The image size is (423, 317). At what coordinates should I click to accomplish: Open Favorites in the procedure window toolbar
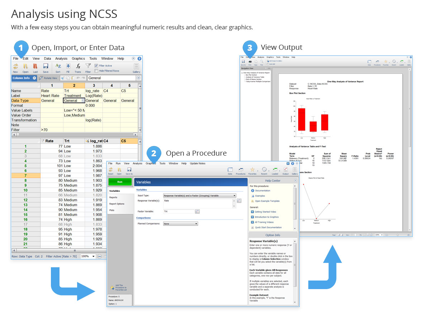(x=252, y=170)
